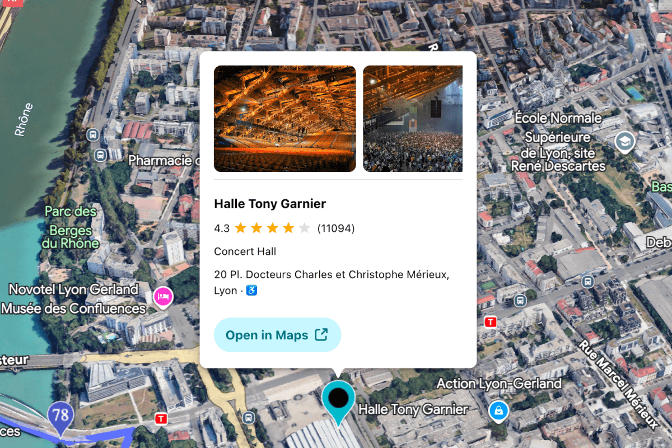Screen dimensions: 672x448
Task: Open the empty concert hall interior photo
Action: point(285,119)
